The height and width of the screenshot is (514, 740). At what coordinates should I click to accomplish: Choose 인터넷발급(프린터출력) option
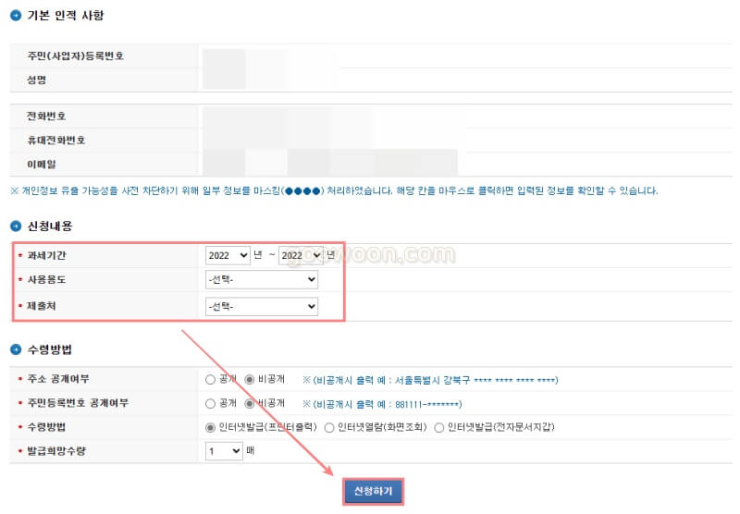pyautogui.click(x=211, y=428)
